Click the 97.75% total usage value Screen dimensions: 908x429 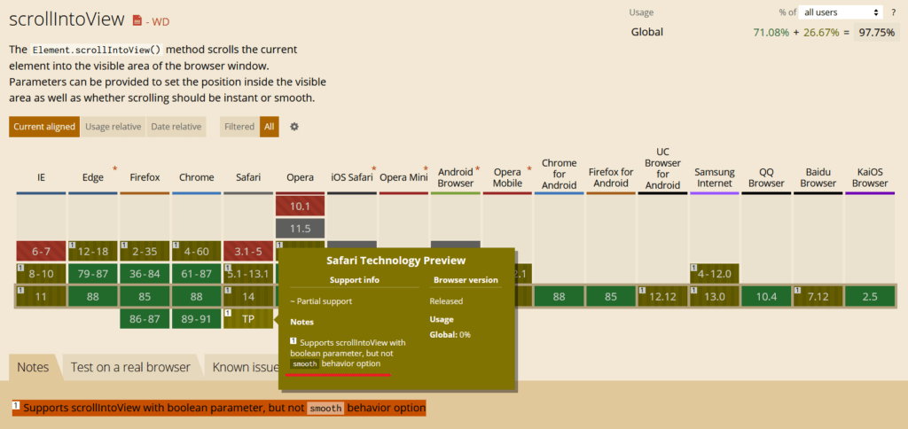pyautogui.click(x=877, y=33)
